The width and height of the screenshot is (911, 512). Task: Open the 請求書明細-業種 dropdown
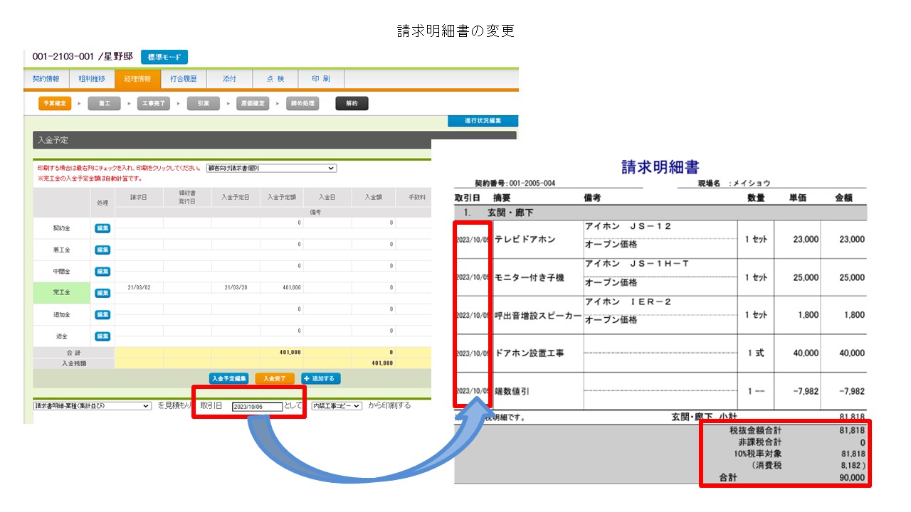(93, 406)
